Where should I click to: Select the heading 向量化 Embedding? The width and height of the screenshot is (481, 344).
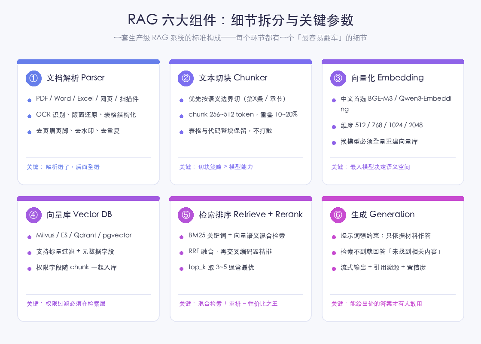coord(387,78)
